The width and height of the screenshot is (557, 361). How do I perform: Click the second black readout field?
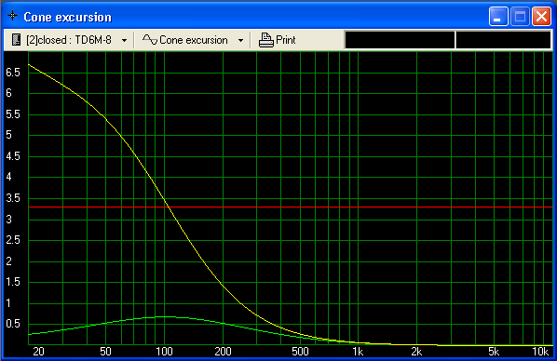point(503,40)
